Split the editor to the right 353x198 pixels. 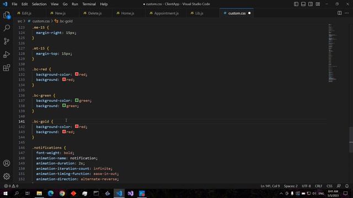pyautogui.click(x=340, y=13)
